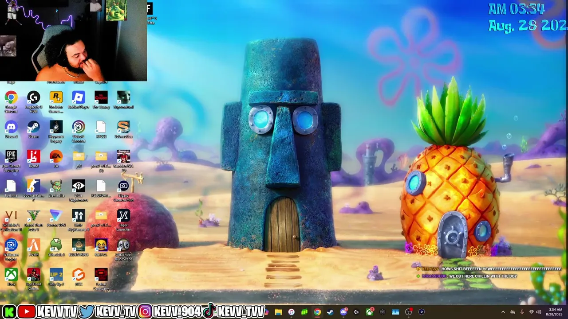Image resolution: width=568 pixels, height=319 pixels.
Task: Launch Old School RuneScape shortcut
Action: click(x=123, y=250)
